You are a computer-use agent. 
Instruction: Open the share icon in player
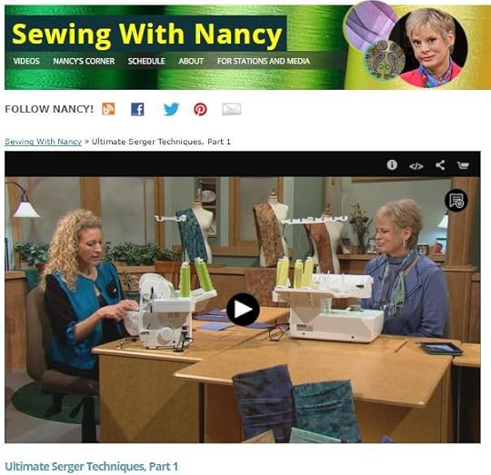pos(440,164)
